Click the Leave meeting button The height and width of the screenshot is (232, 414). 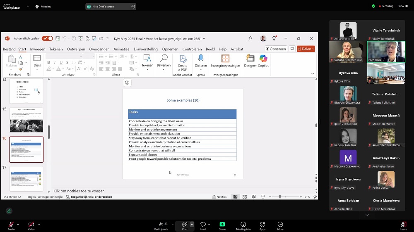(403, 225)
